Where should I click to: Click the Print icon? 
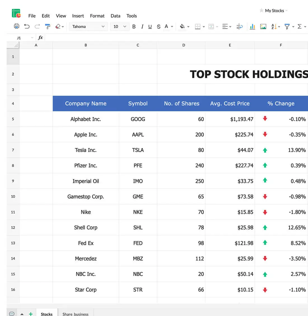click(17, 26)
